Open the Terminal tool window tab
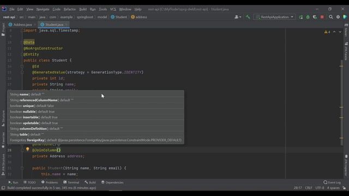Image resolution: width=349 pixels, height=196 pixels. pos(71,182)
